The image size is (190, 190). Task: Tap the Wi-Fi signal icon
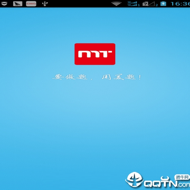117,4
